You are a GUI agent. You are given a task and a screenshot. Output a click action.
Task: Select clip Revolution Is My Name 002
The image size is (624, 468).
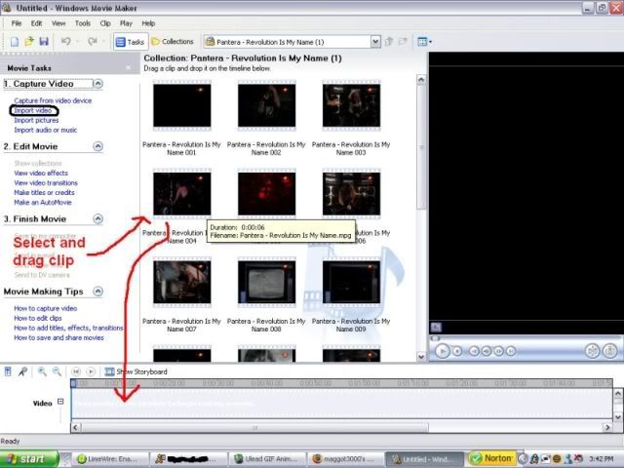tap(266, 105)
